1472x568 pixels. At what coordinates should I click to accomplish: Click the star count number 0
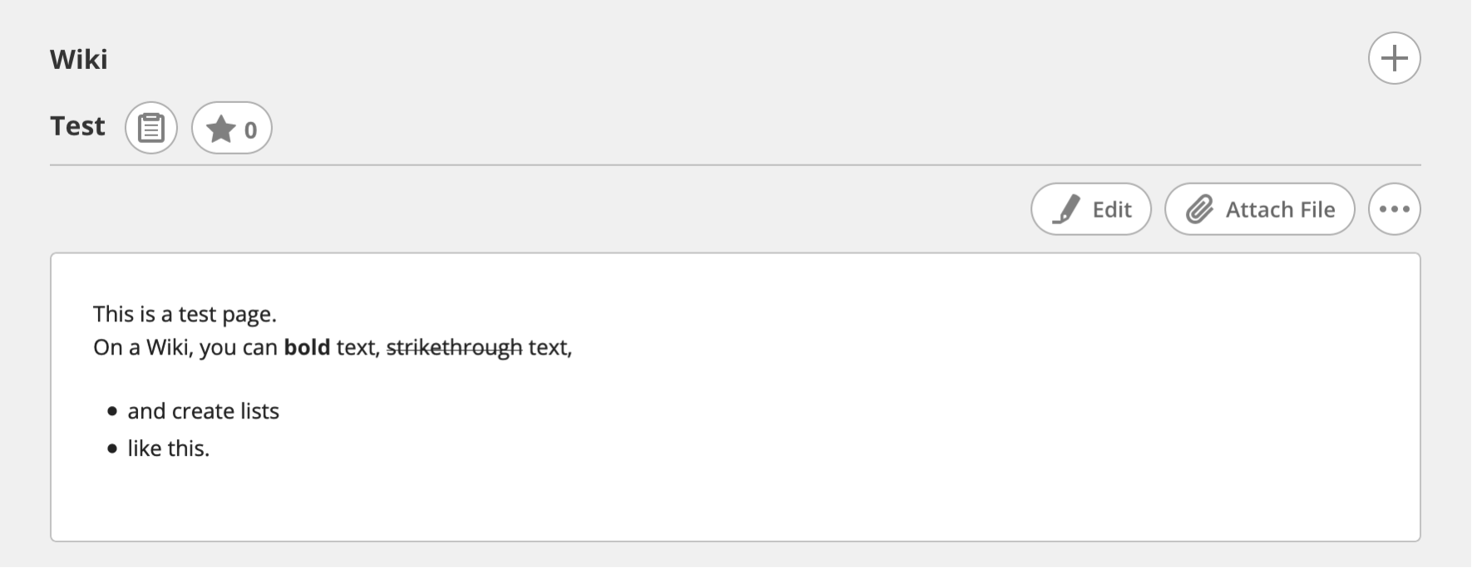point(250,130)
